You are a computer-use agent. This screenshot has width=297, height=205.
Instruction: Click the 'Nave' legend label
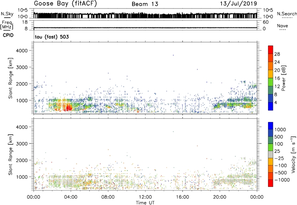pos(283,26)
